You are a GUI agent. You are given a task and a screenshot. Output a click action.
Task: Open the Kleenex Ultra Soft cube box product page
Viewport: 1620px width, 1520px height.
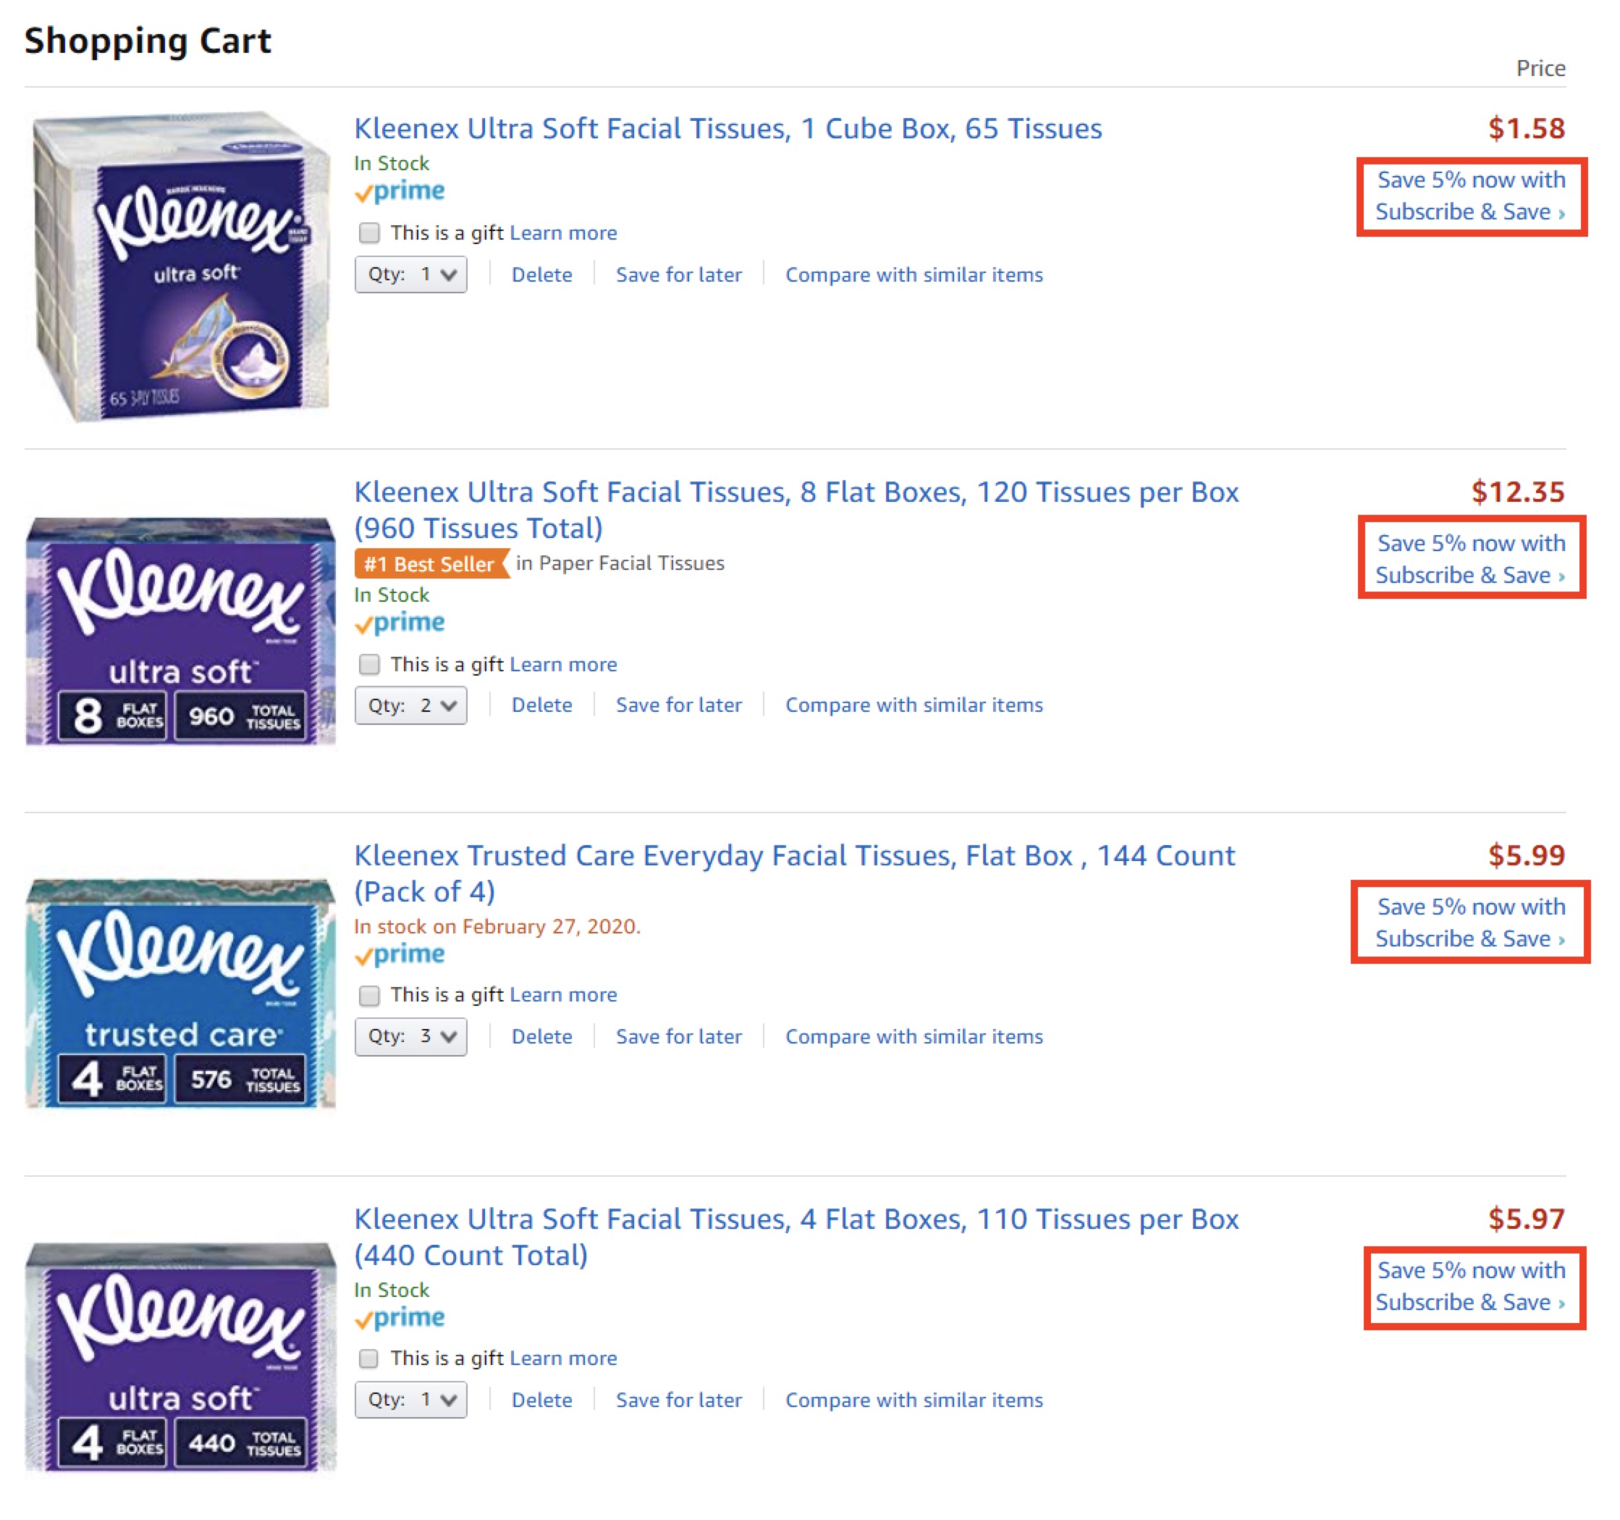point(727,128)
